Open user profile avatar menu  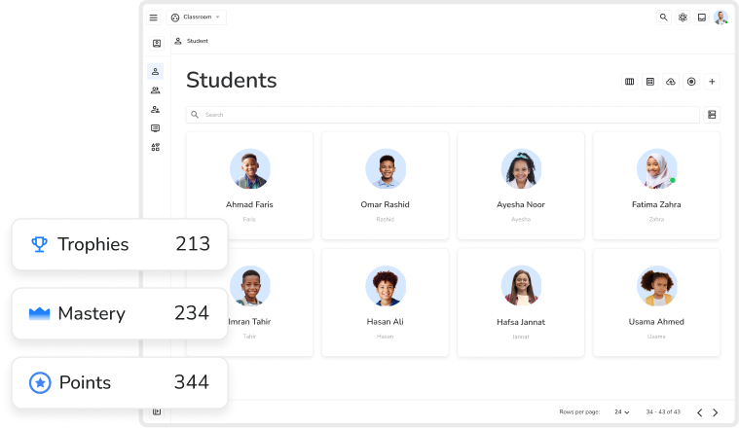coord(721,18)
